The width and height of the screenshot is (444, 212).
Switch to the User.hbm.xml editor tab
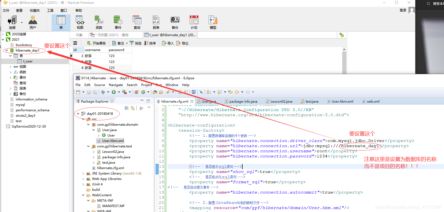340,102
